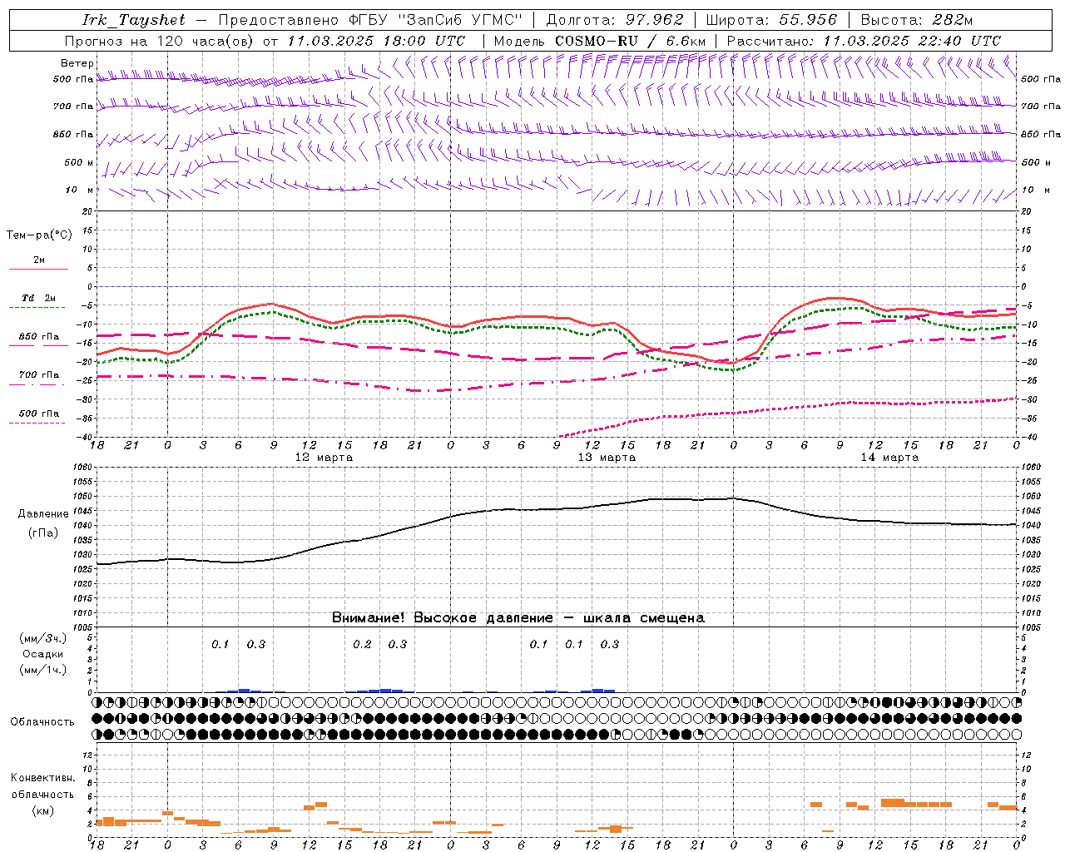
Task: Select the Прогноз на 120 часа(ов) text
Action: 158,41
